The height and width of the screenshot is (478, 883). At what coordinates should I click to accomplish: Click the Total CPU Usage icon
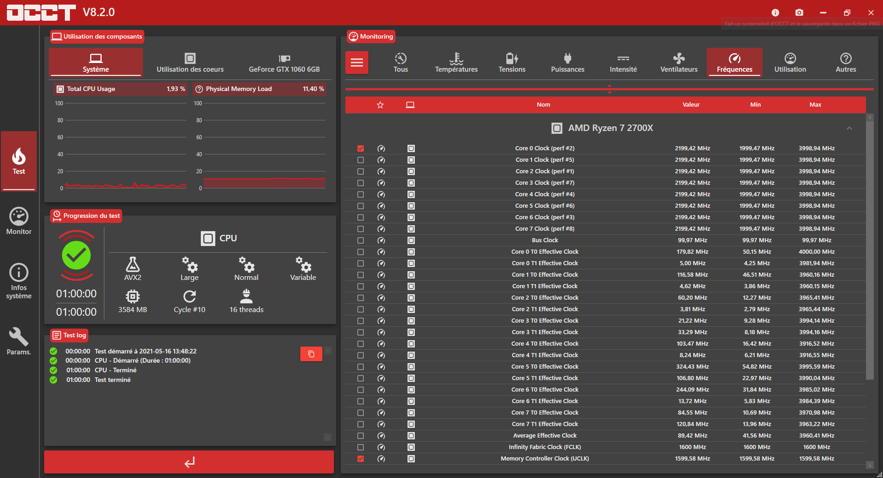[60, 89]
